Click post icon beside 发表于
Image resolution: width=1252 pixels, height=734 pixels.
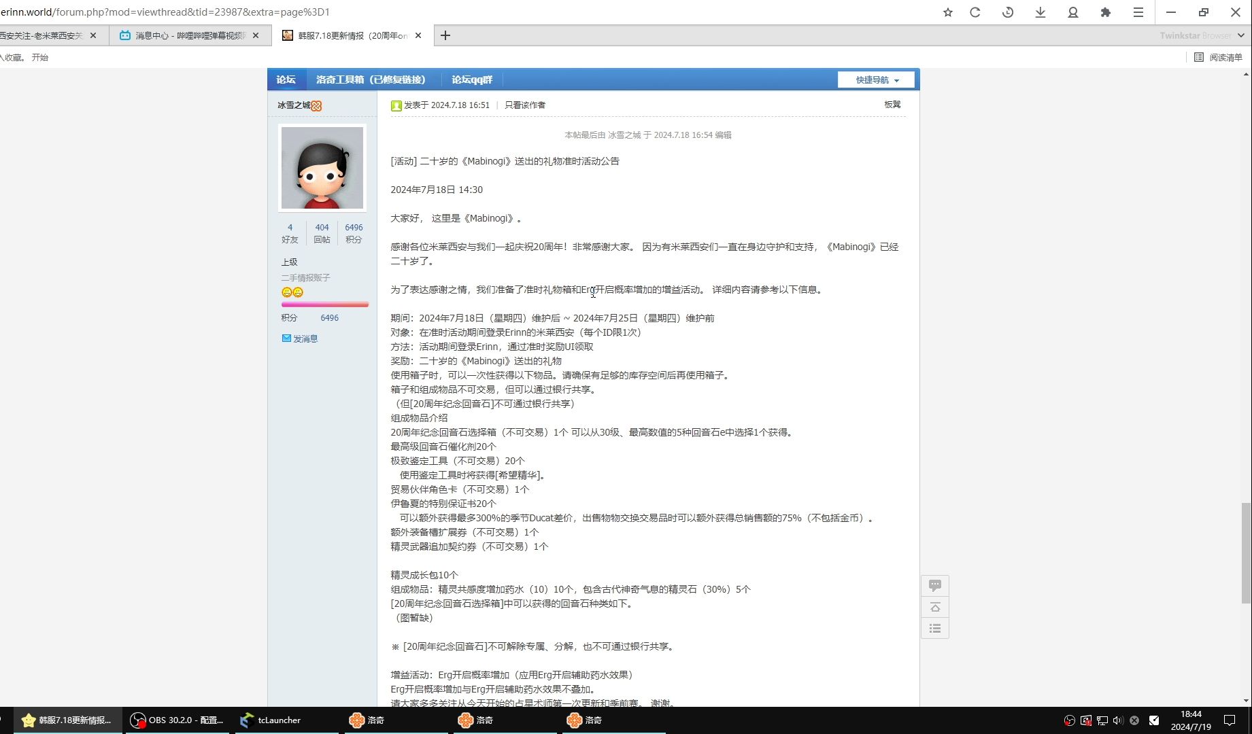pos(396,105)
